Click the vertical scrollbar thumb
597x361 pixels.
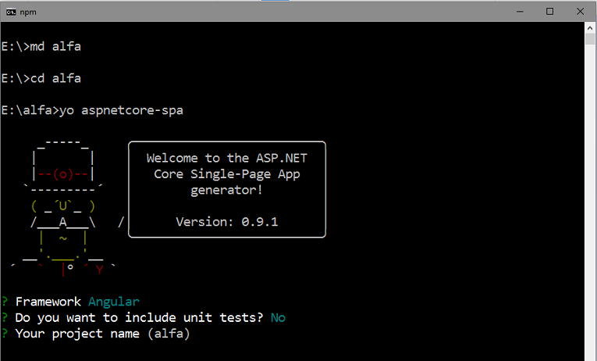tap(590, 39)
